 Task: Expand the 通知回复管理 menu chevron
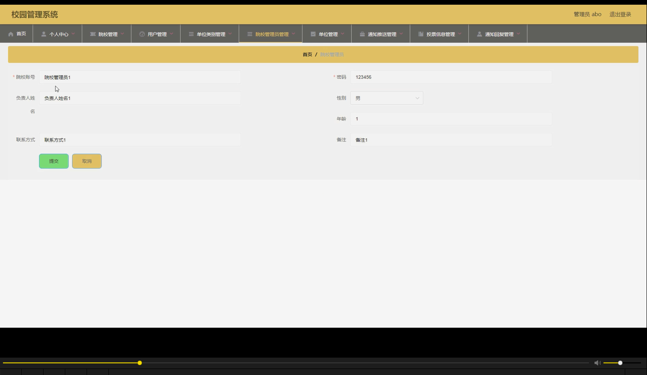click(x=519, y=34)
